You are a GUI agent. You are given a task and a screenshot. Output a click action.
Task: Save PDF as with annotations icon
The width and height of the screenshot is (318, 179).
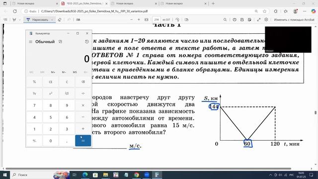(249, 20)
